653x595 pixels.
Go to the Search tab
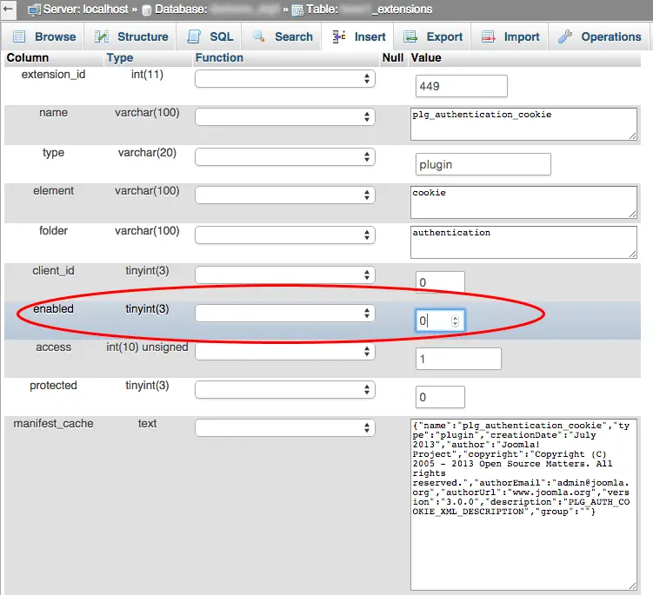282,36
